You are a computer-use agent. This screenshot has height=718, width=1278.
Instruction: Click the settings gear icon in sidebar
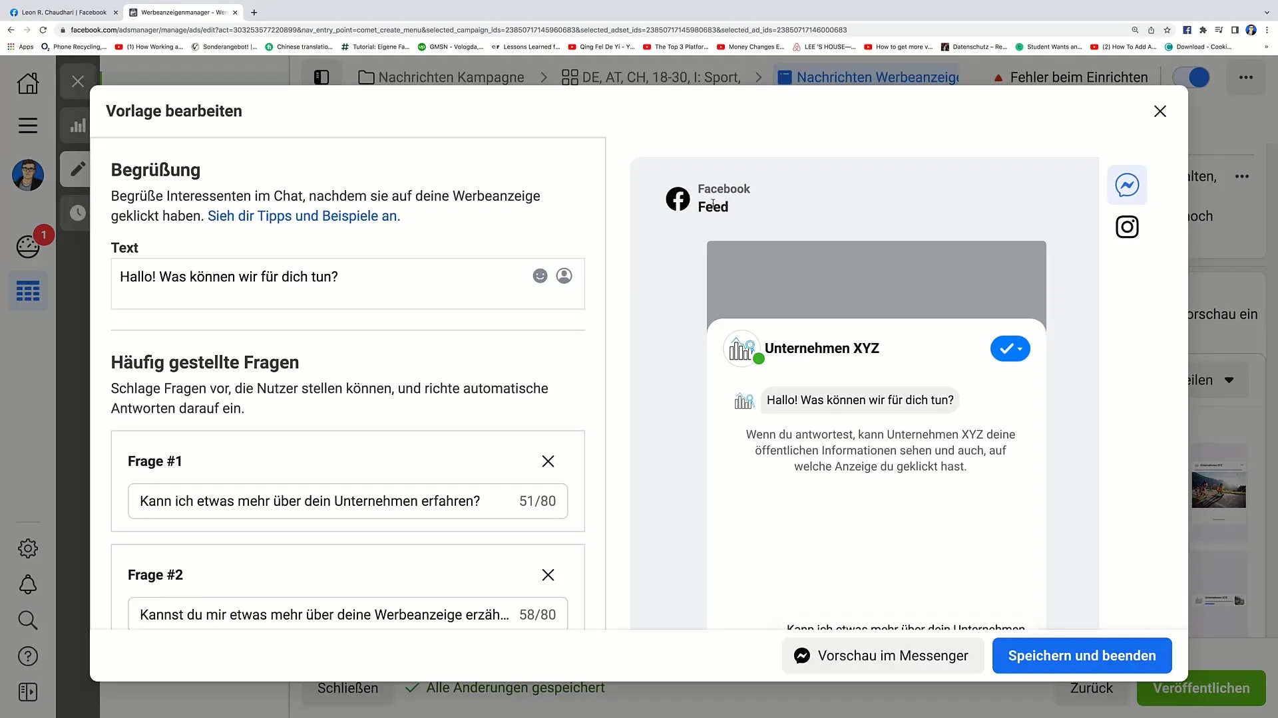pos(27,548)
